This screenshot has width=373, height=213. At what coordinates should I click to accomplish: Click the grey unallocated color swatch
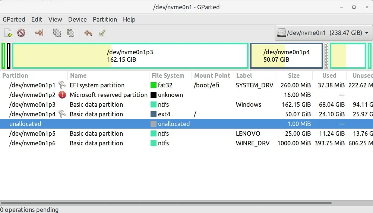[x=154, y=124]
